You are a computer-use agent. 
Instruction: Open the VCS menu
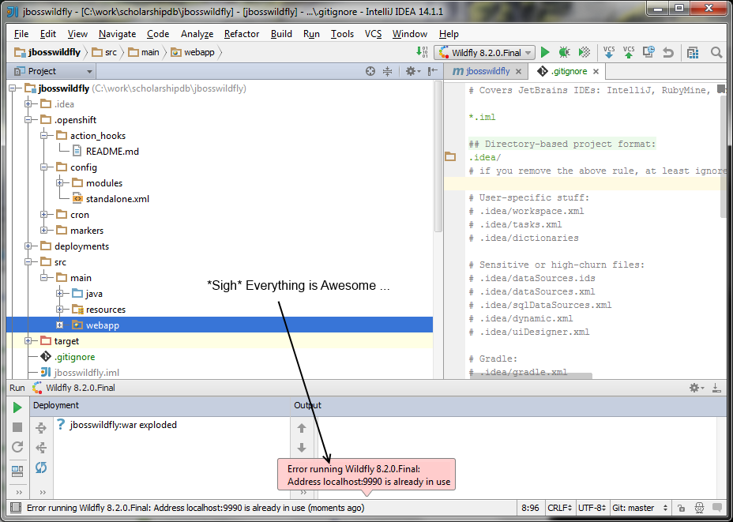pyautogui.click(x=373, y=34)
